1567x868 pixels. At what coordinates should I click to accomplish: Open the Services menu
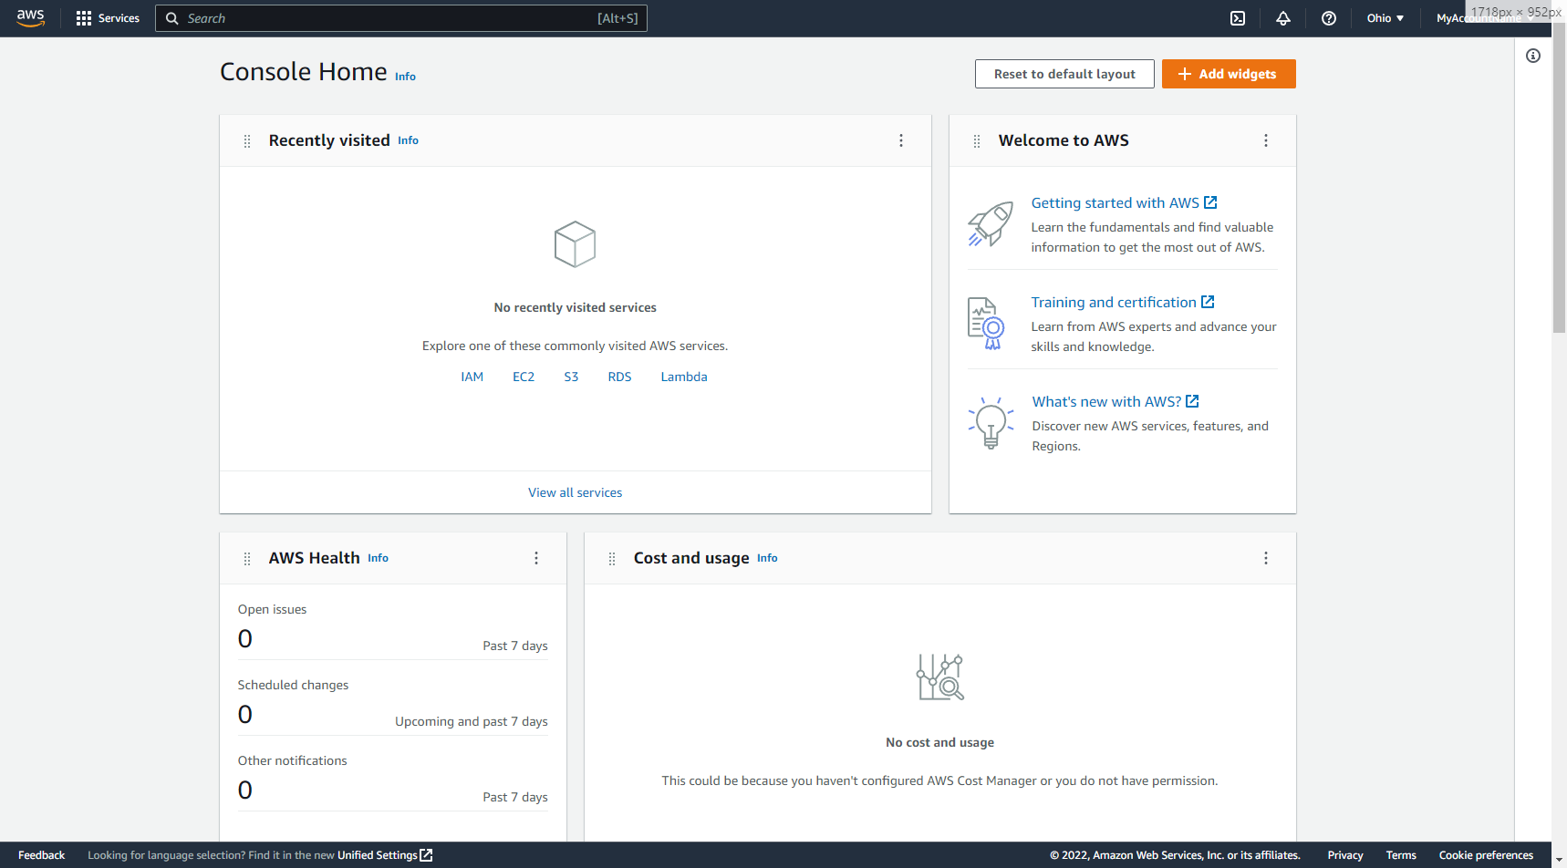tap(108, 18)
